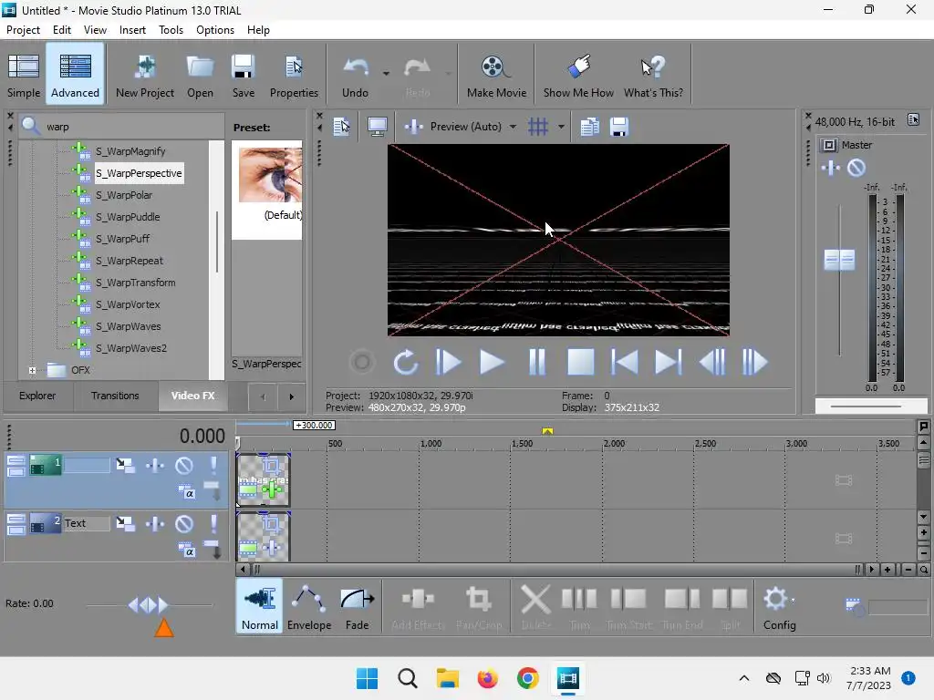Open track 1 FX button
The image size is (934, 700).
pyautogui.click(x=155, y=465)
